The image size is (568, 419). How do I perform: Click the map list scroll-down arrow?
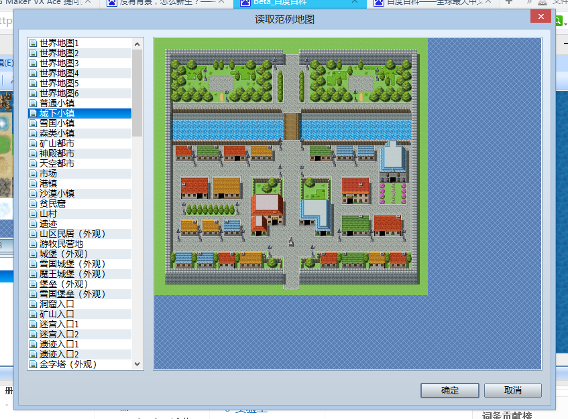[137, 364]
